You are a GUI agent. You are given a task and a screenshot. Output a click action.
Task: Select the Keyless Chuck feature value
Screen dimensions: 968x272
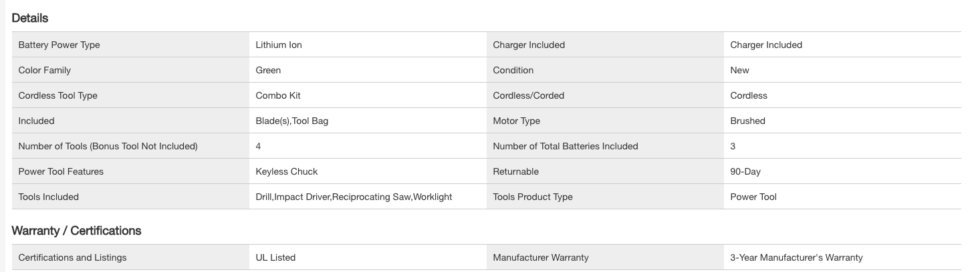tap(287, 171)
